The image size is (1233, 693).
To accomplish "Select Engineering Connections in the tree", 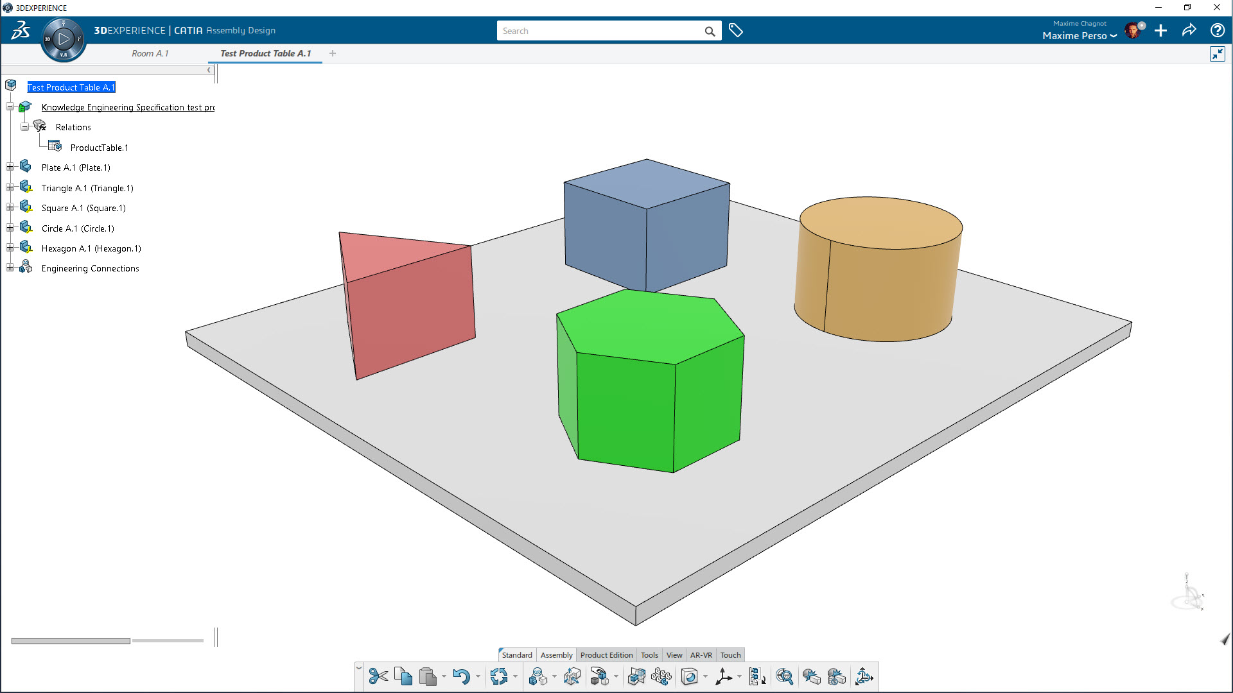I will [x=90, y=268].
